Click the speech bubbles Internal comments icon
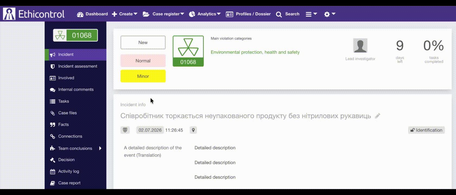The width and height of the screenshot is (456, 195). (53, 90)
